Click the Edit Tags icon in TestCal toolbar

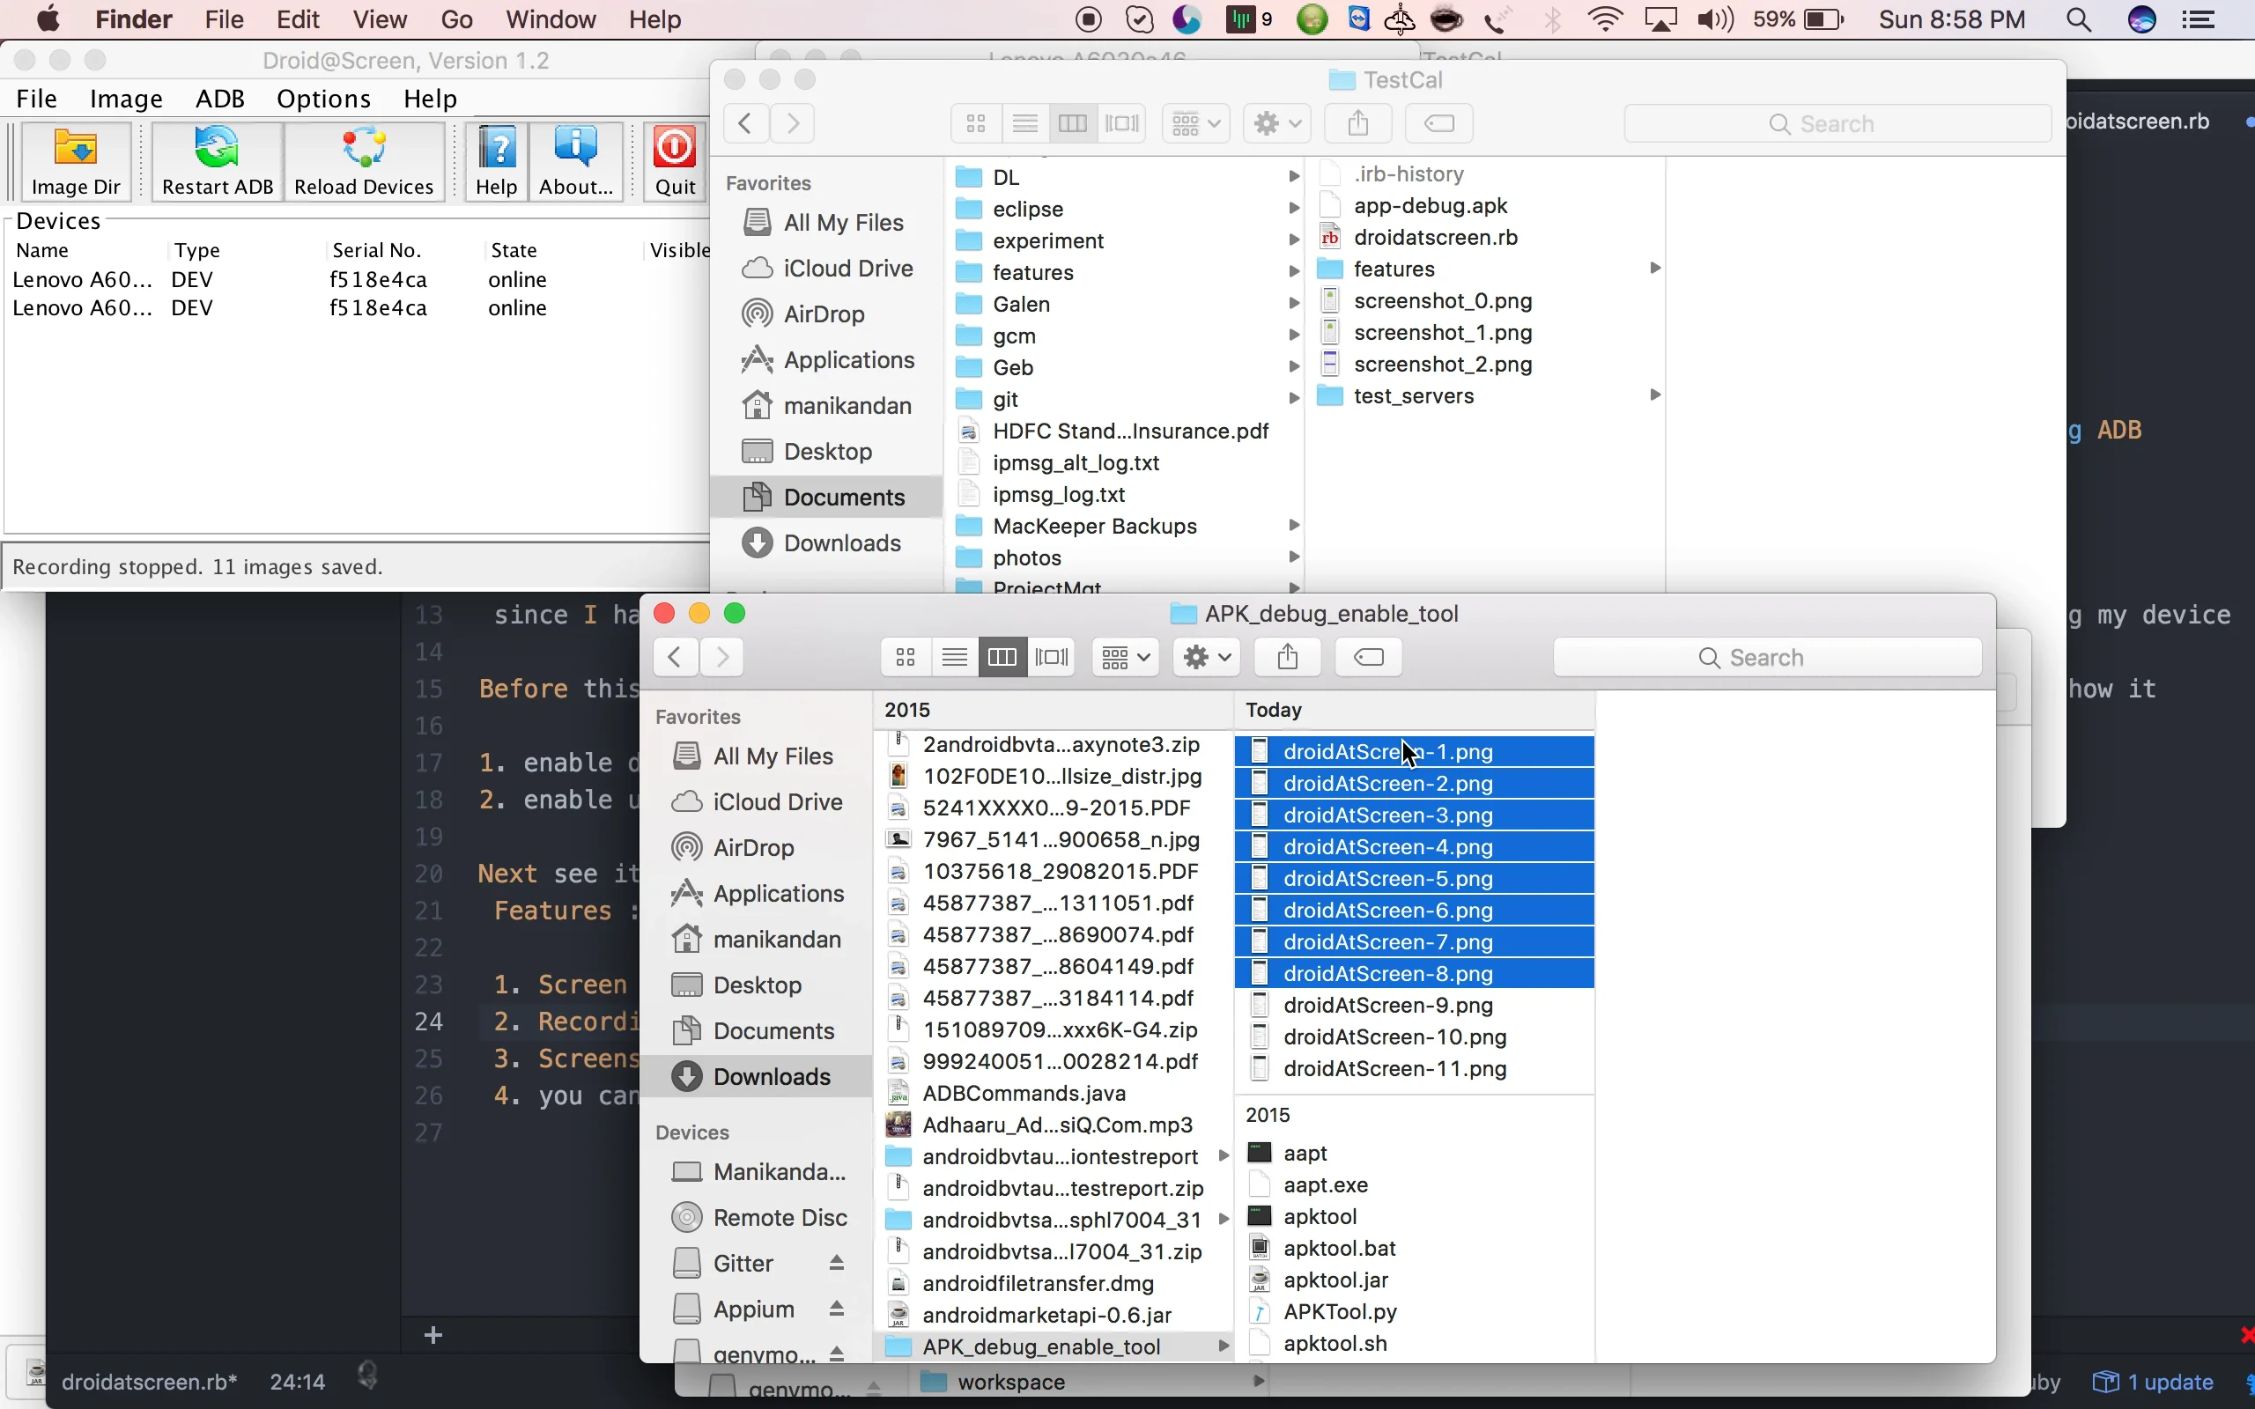[1437, 123]
